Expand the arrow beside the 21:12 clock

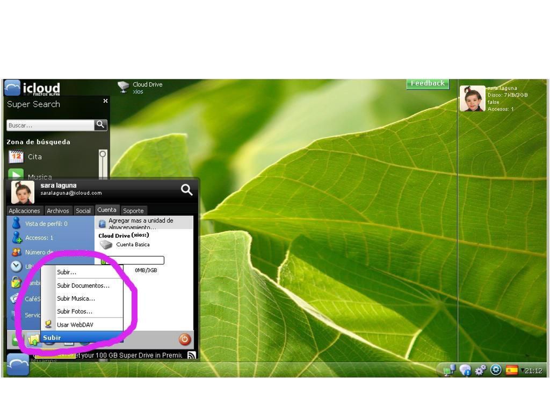pos(522,370)
